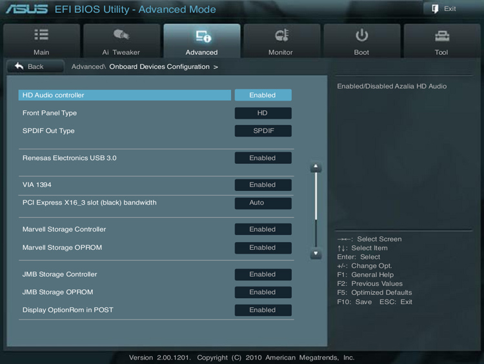484x364 pixels.
Task: Select the VIA 1394 label
Action: 37,185
